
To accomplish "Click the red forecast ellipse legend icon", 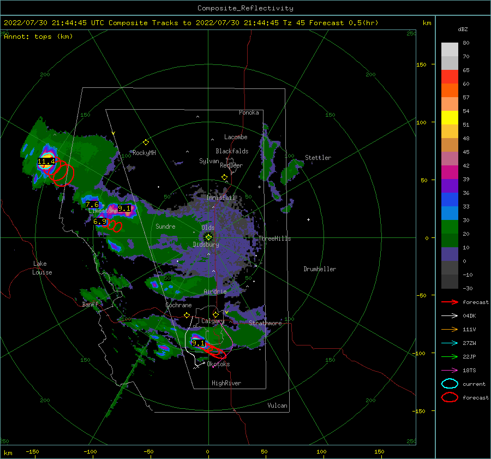I will (450, 397).
